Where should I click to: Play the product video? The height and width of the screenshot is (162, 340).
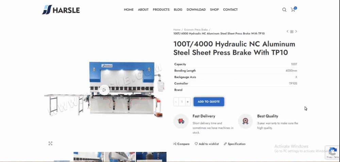[x=104, y=90]
